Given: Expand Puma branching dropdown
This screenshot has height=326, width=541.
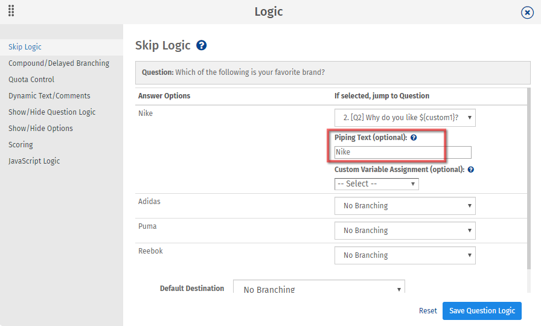Looking at the screenshot, I should [x=405, y=231].
